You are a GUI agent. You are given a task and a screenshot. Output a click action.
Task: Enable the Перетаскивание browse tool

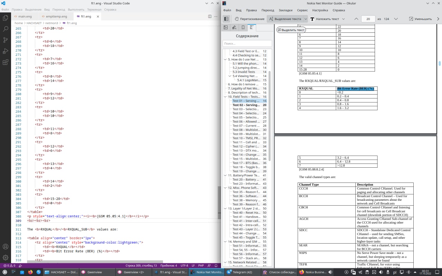249,19
